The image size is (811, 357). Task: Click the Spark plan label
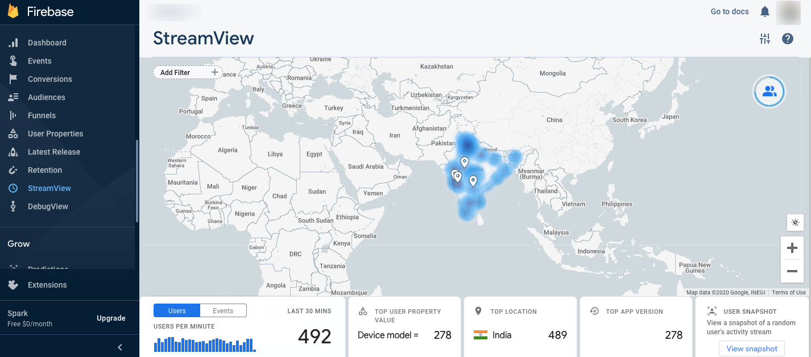pos(18,313)
